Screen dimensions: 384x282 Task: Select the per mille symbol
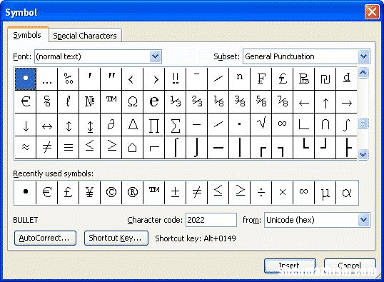[69, 79]
